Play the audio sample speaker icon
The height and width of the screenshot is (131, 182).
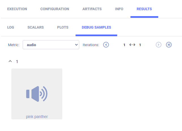37,94
